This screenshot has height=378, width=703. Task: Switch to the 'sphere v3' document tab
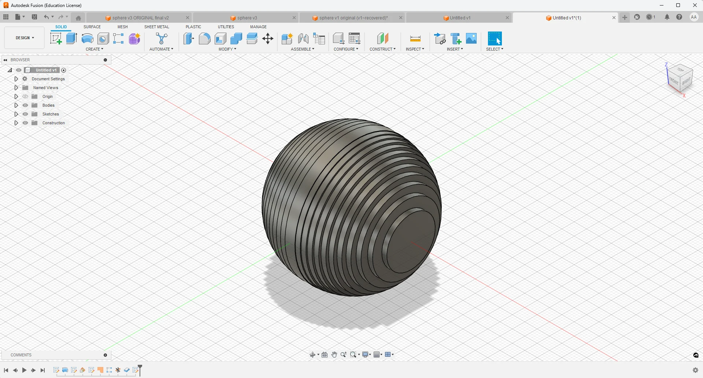pos(247,18)
